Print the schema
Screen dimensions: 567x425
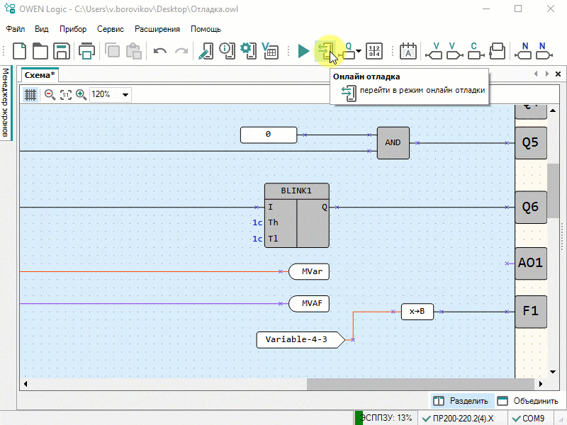coord(86,51)
